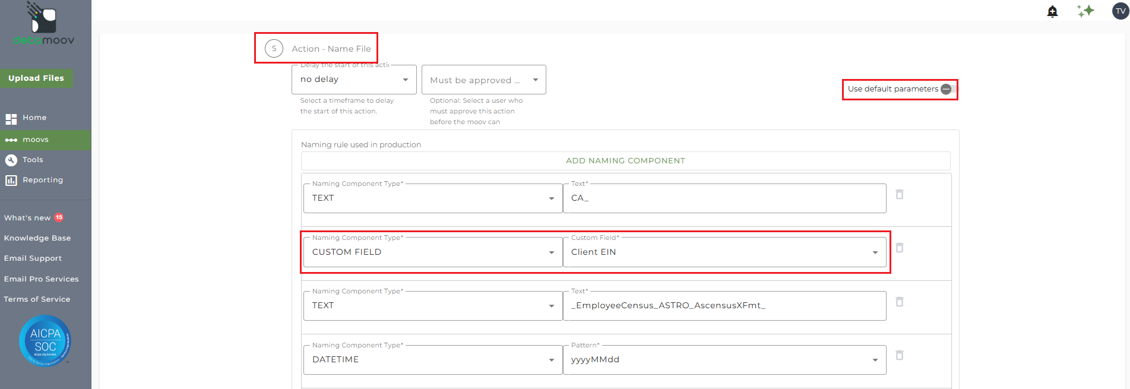Toggle the Use default parameters switch

click(948, 89)
